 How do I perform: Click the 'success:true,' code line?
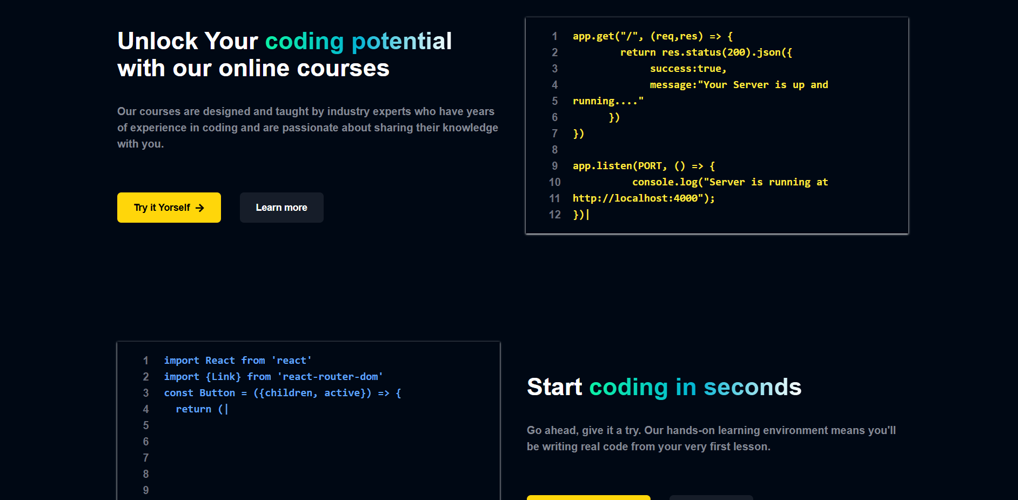688,69
